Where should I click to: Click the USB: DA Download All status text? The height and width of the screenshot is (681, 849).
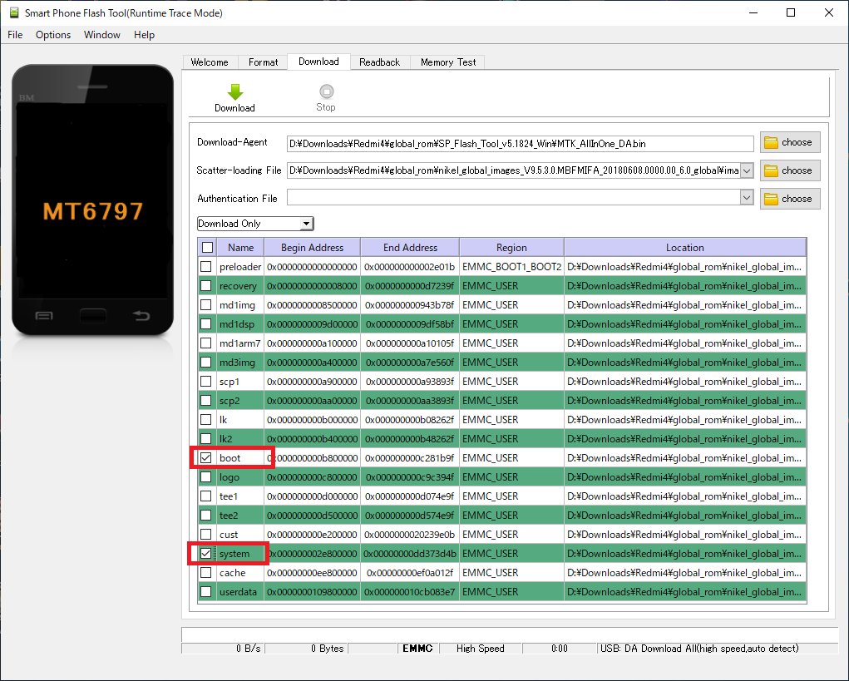tap(699, 649)
